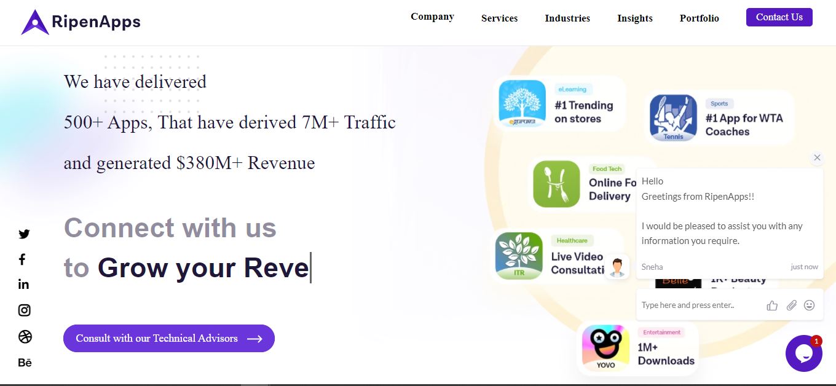Open the Services menu

point(499,18)
